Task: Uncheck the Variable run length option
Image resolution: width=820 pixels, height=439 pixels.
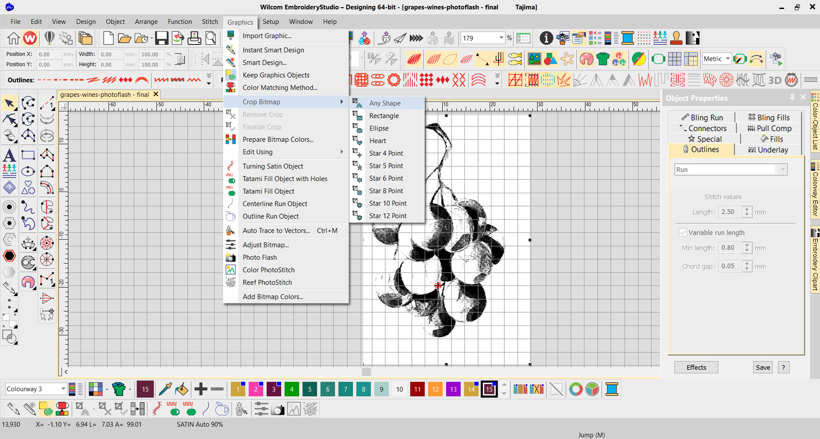Action: [x=683, y=232]
